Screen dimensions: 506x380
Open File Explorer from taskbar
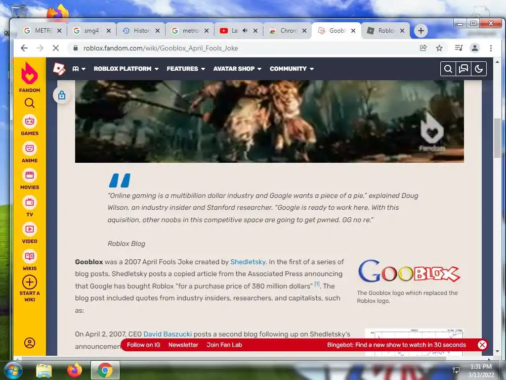click(44, 370)
